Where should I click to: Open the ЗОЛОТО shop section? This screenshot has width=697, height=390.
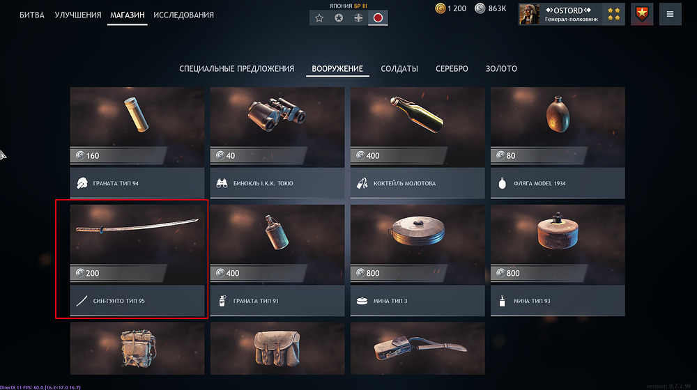pos(501,69)
